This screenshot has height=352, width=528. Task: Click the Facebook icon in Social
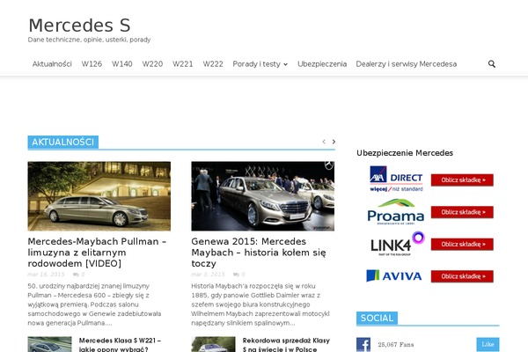(363, 345)
